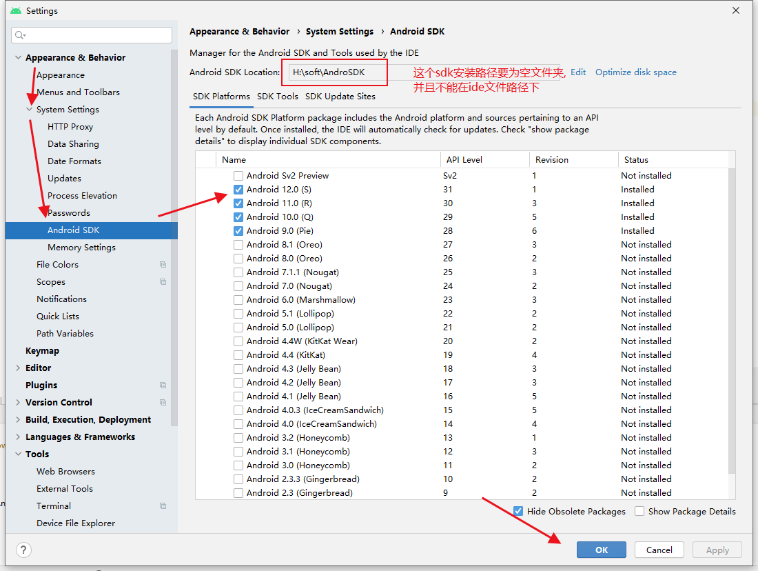
Task: Collapse the System Settings tree node
Action: (30, 110)
